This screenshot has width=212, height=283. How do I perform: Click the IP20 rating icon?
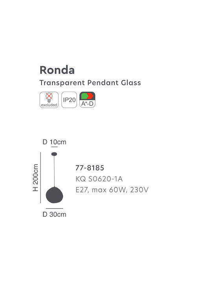point(69,100)
